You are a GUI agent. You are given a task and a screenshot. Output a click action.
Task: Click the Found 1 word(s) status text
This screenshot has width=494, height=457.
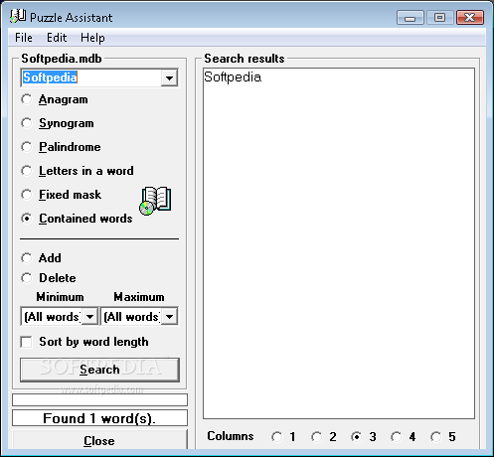pos(99,418)
